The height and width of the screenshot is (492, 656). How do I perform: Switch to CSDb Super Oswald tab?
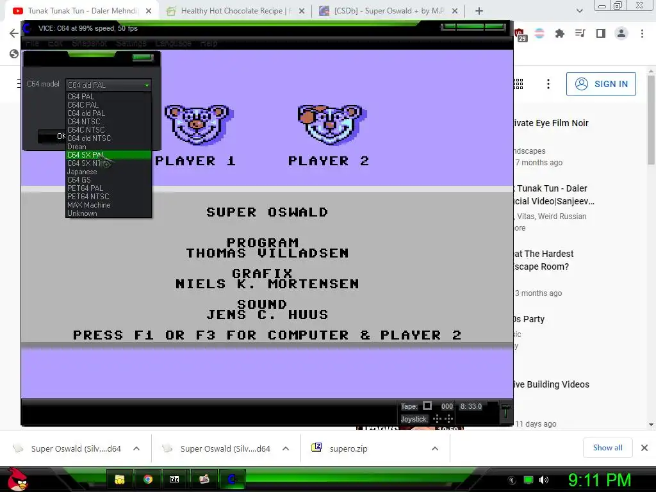(x=389, y=11)
